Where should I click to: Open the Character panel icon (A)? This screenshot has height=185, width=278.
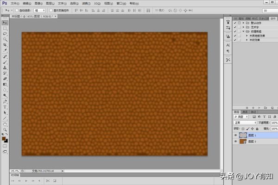pyautogui.click(x=228, y=45)
